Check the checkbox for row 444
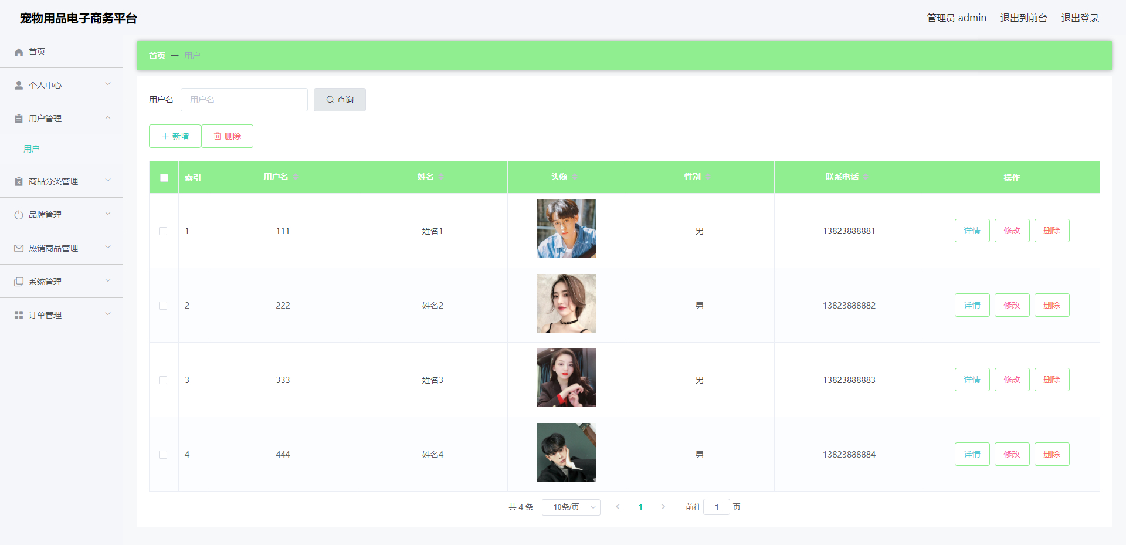Screen dimensions: 1126x545 [x=163, y=455]
